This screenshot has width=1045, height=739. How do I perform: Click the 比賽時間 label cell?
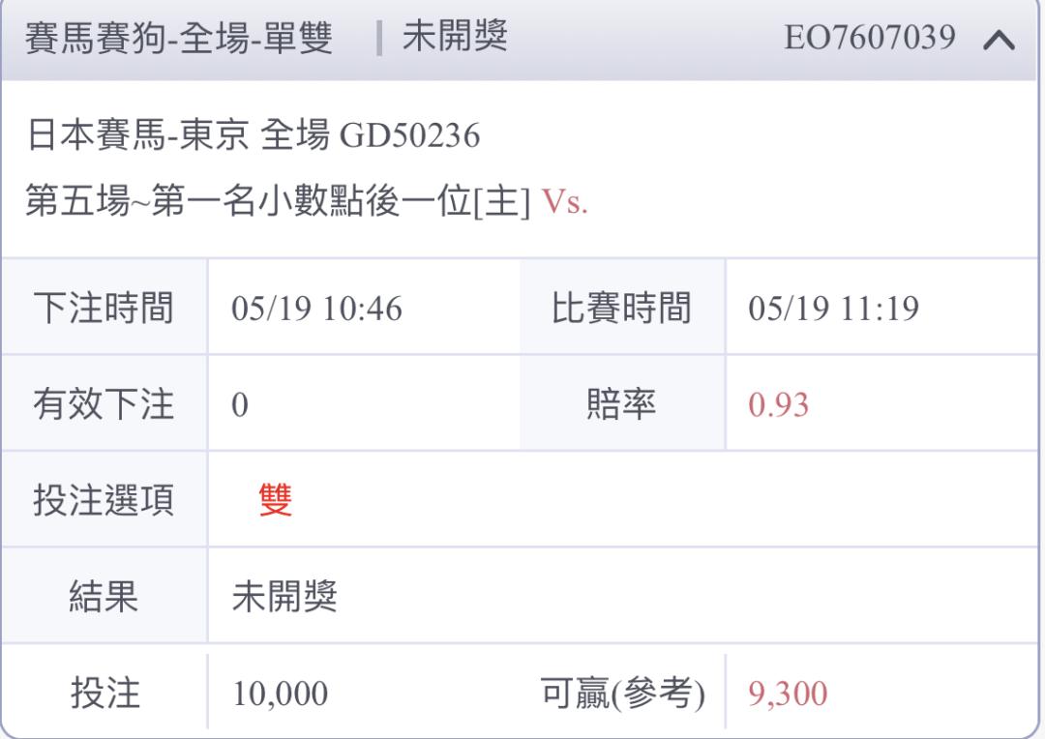pos(622,308)
